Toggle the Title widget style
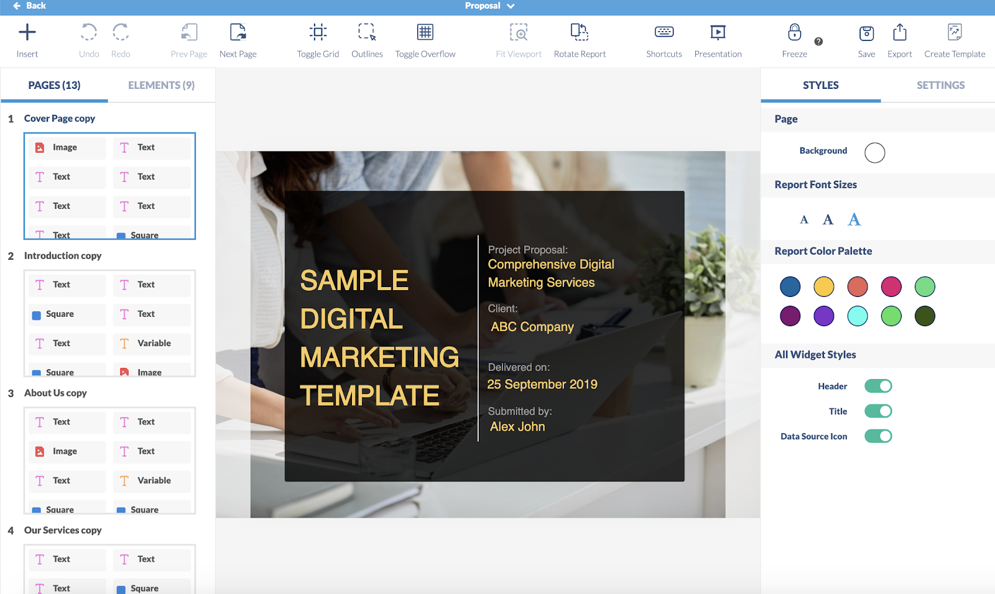Screen dimensions: 995x594 [878, 411]
